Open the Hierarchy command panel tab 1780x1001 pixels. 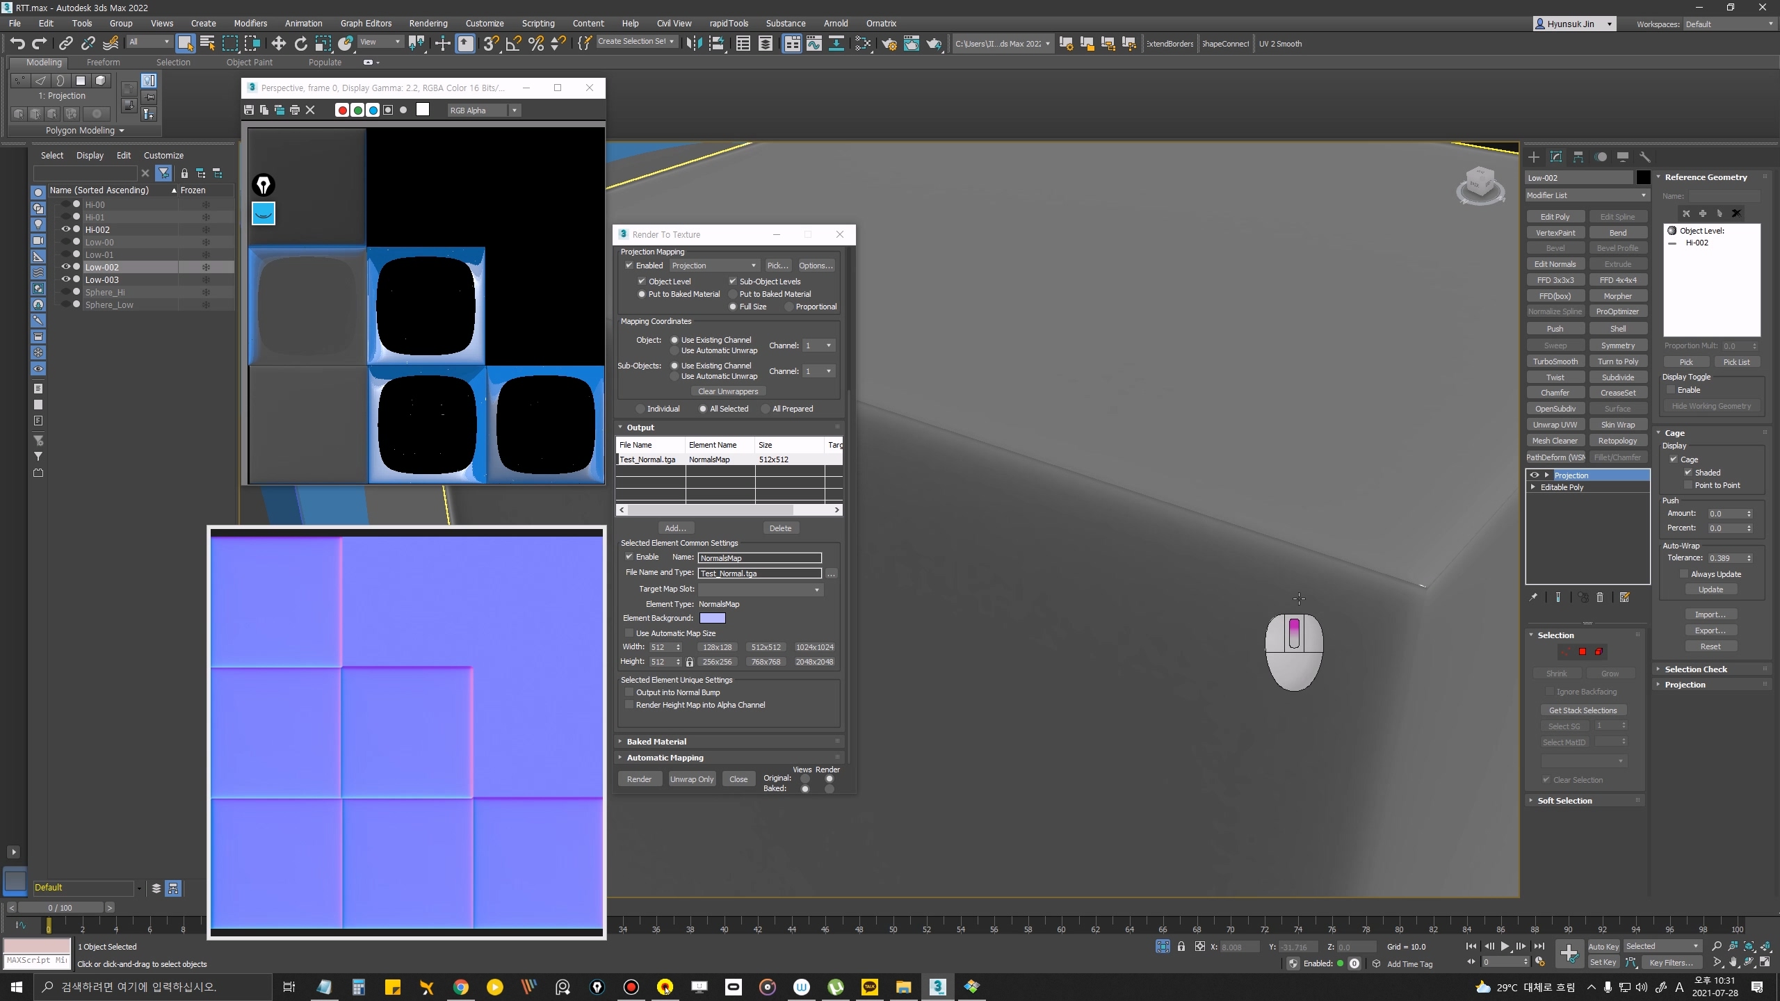(1578, 157)
